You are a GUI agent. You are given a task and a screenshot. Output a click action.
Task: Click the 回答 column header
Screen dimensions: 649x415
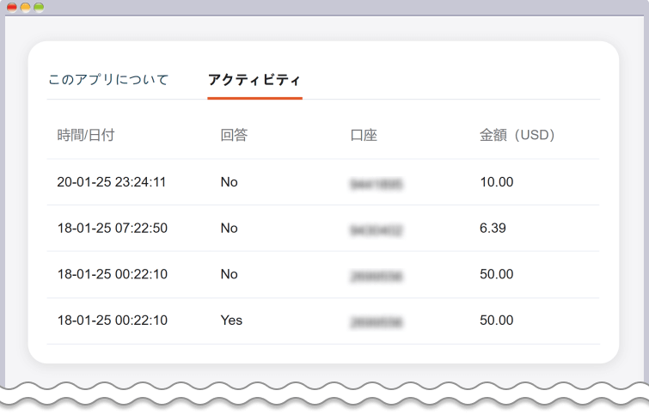pyautogui.click(x=234, y=135)
